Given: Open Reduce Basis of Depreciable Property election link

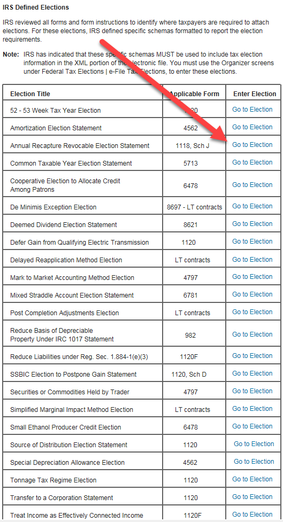Looking at the screenshot, I should (x=253, y=334).
